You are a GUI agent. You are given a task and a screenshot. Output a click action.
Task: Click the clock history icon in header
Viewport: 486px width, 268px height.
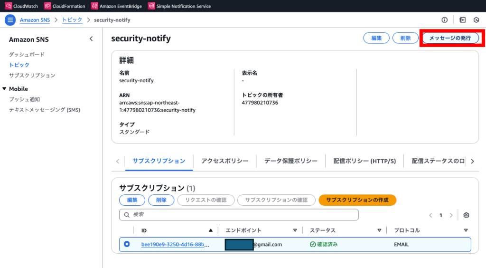477,20
